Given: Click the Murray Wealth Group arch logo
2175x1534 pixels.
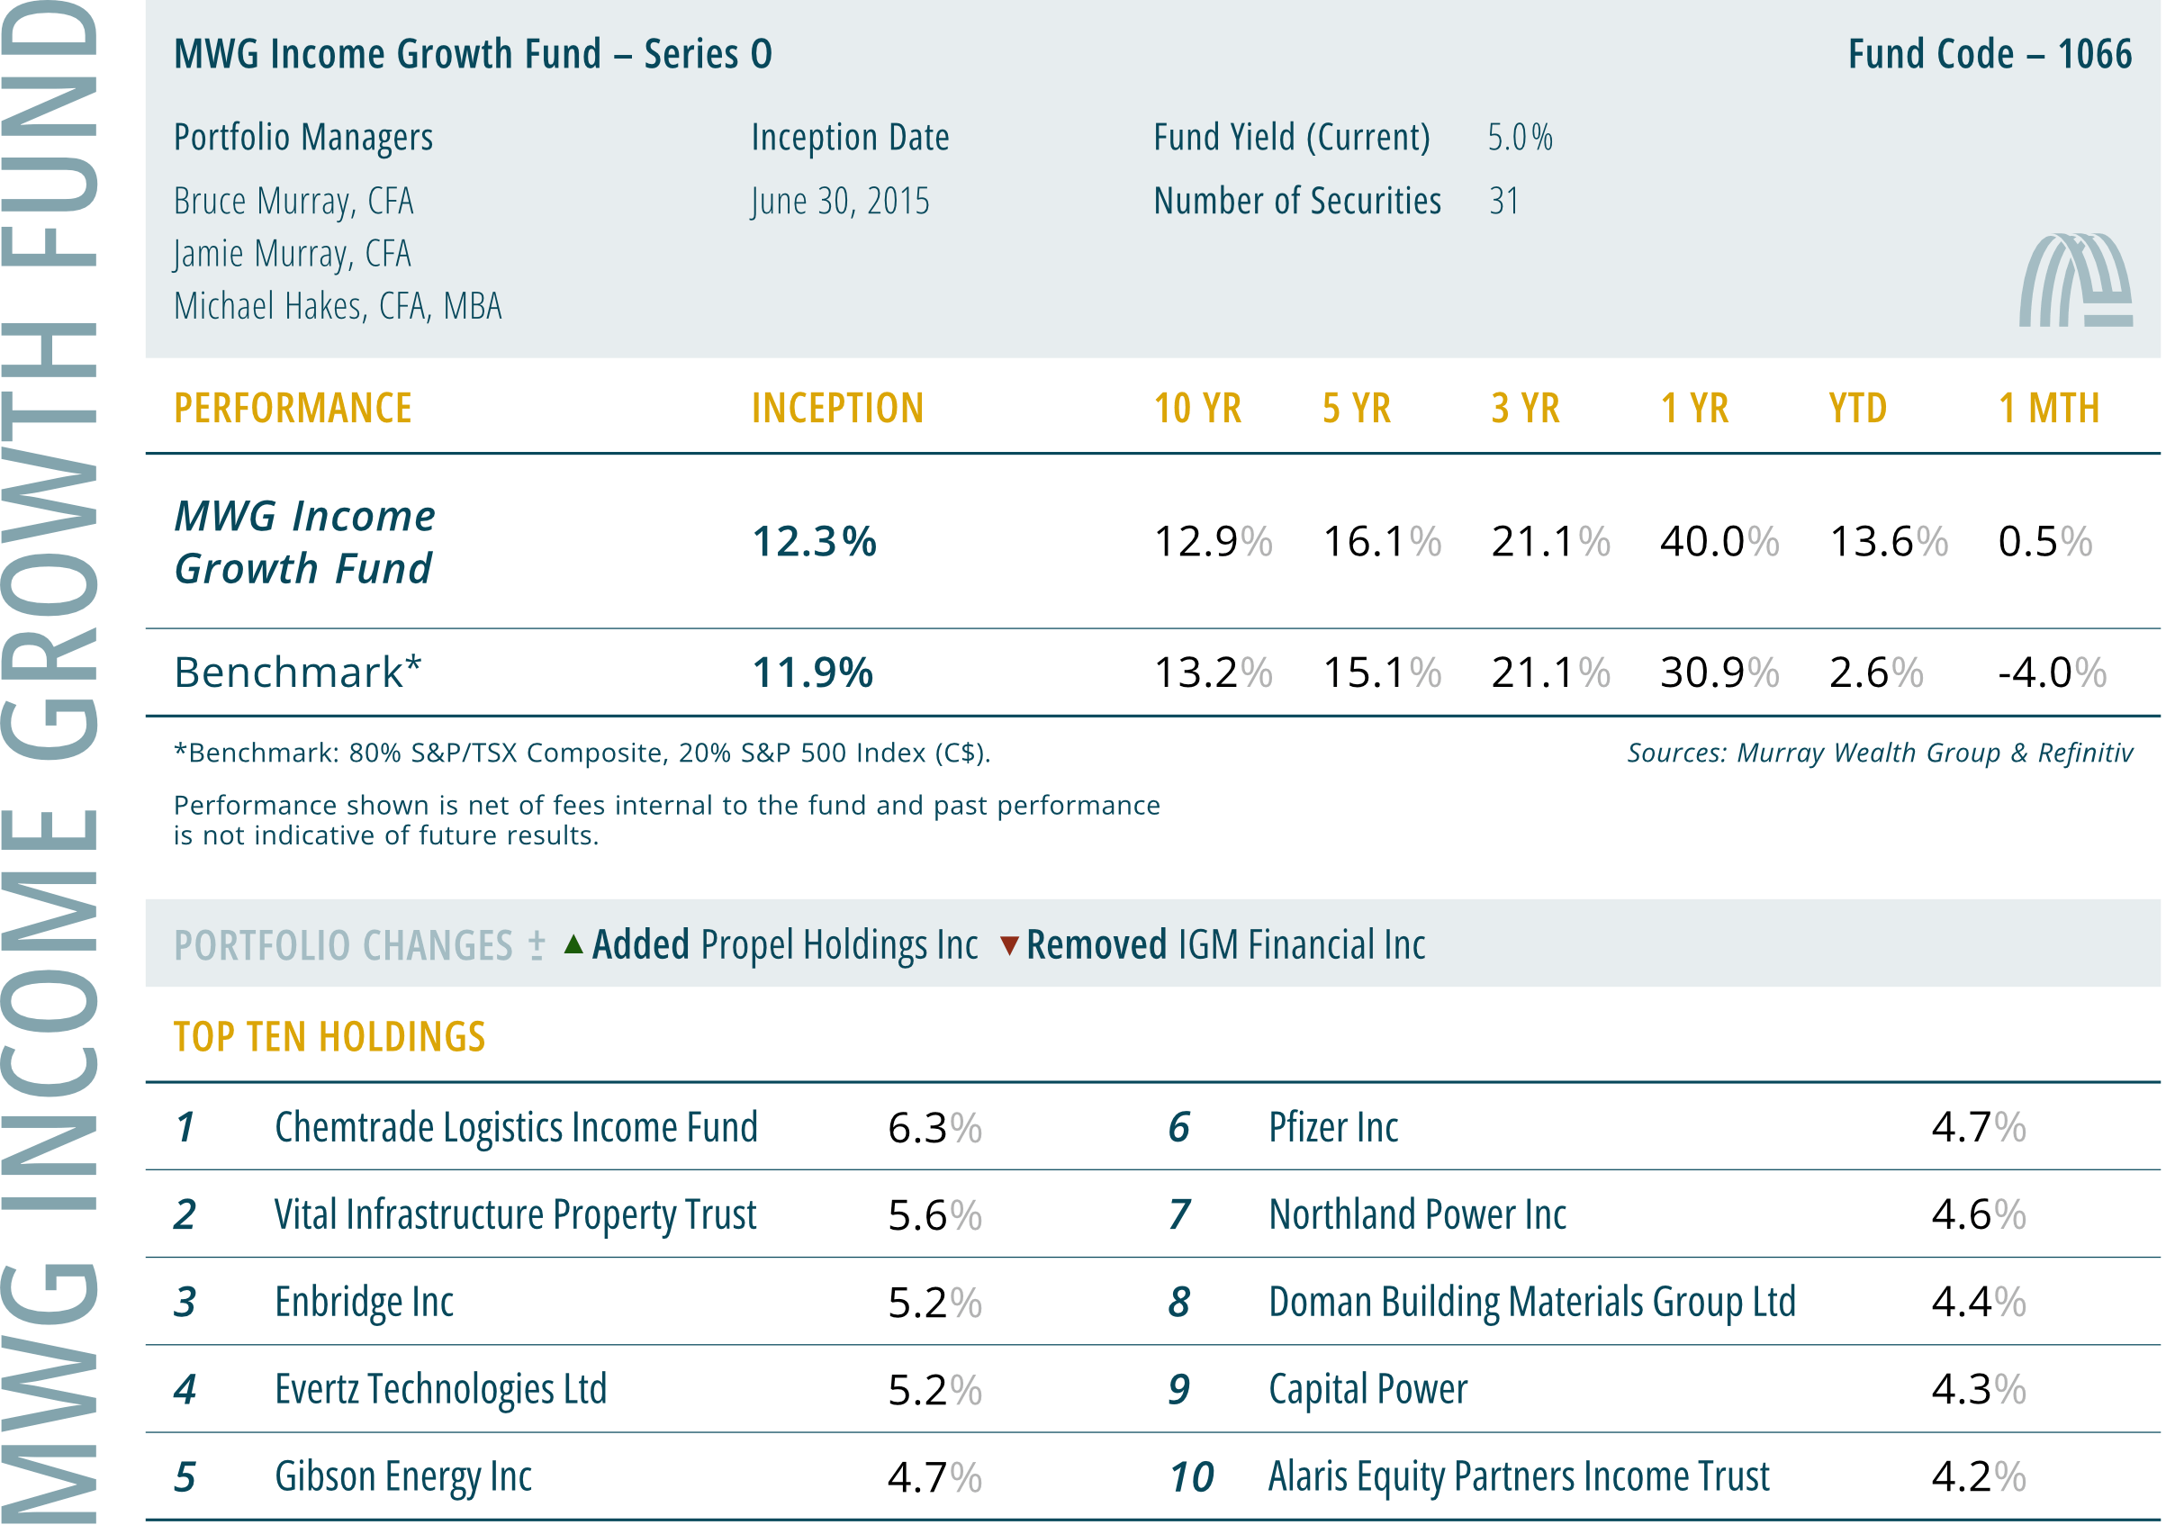Looking at the screenshot, I should [2074, 281].
